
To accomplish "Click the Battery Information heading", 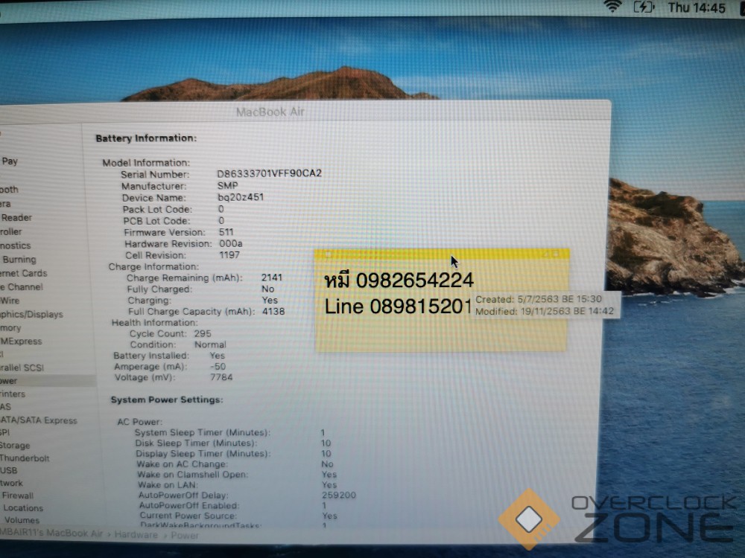I will (x=146, y=138).
